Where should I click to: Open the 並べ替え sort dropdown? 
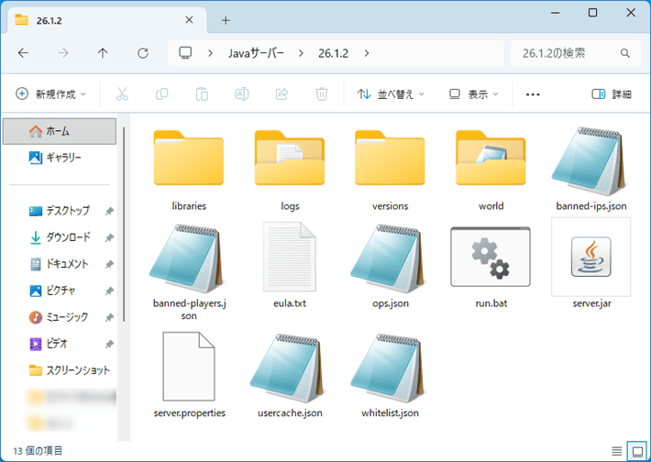tap(392, 94)
